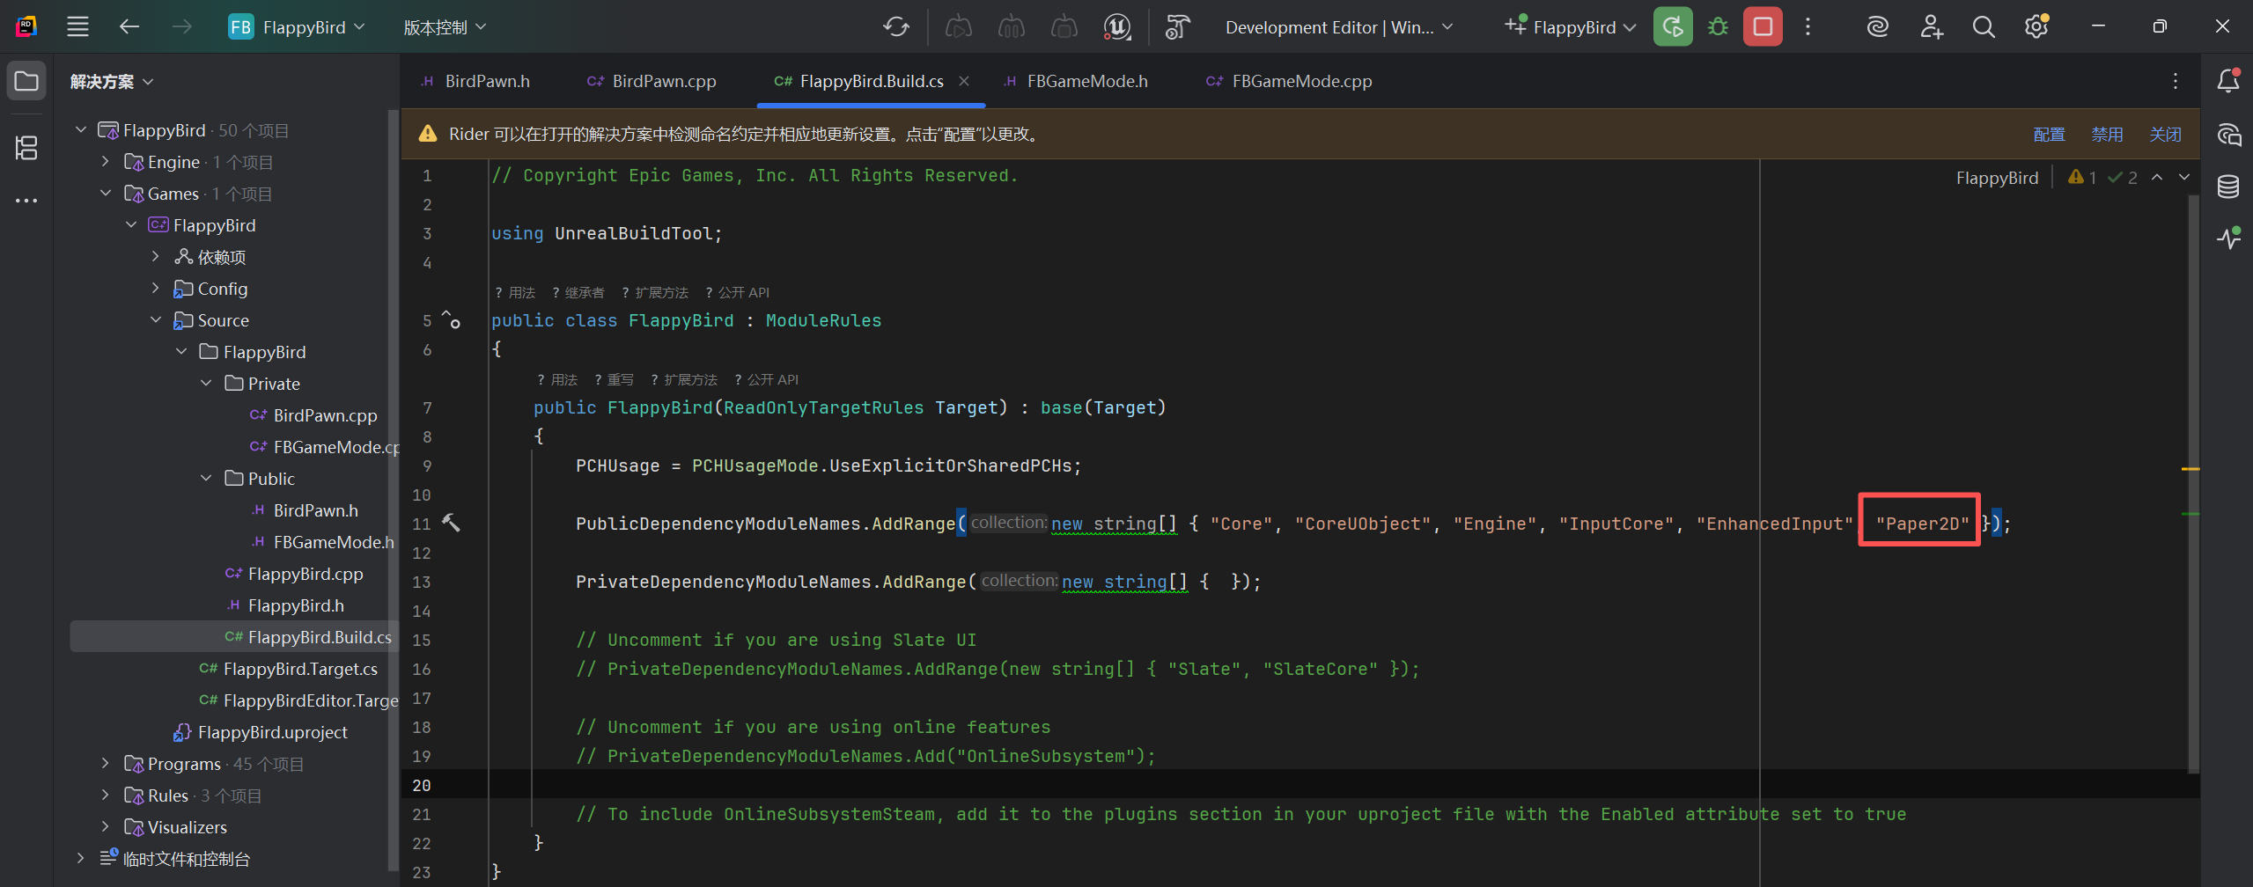Click the 用法 code lens above class
The width and height of the screenshot is (2253, 887).
pos(516,292)
